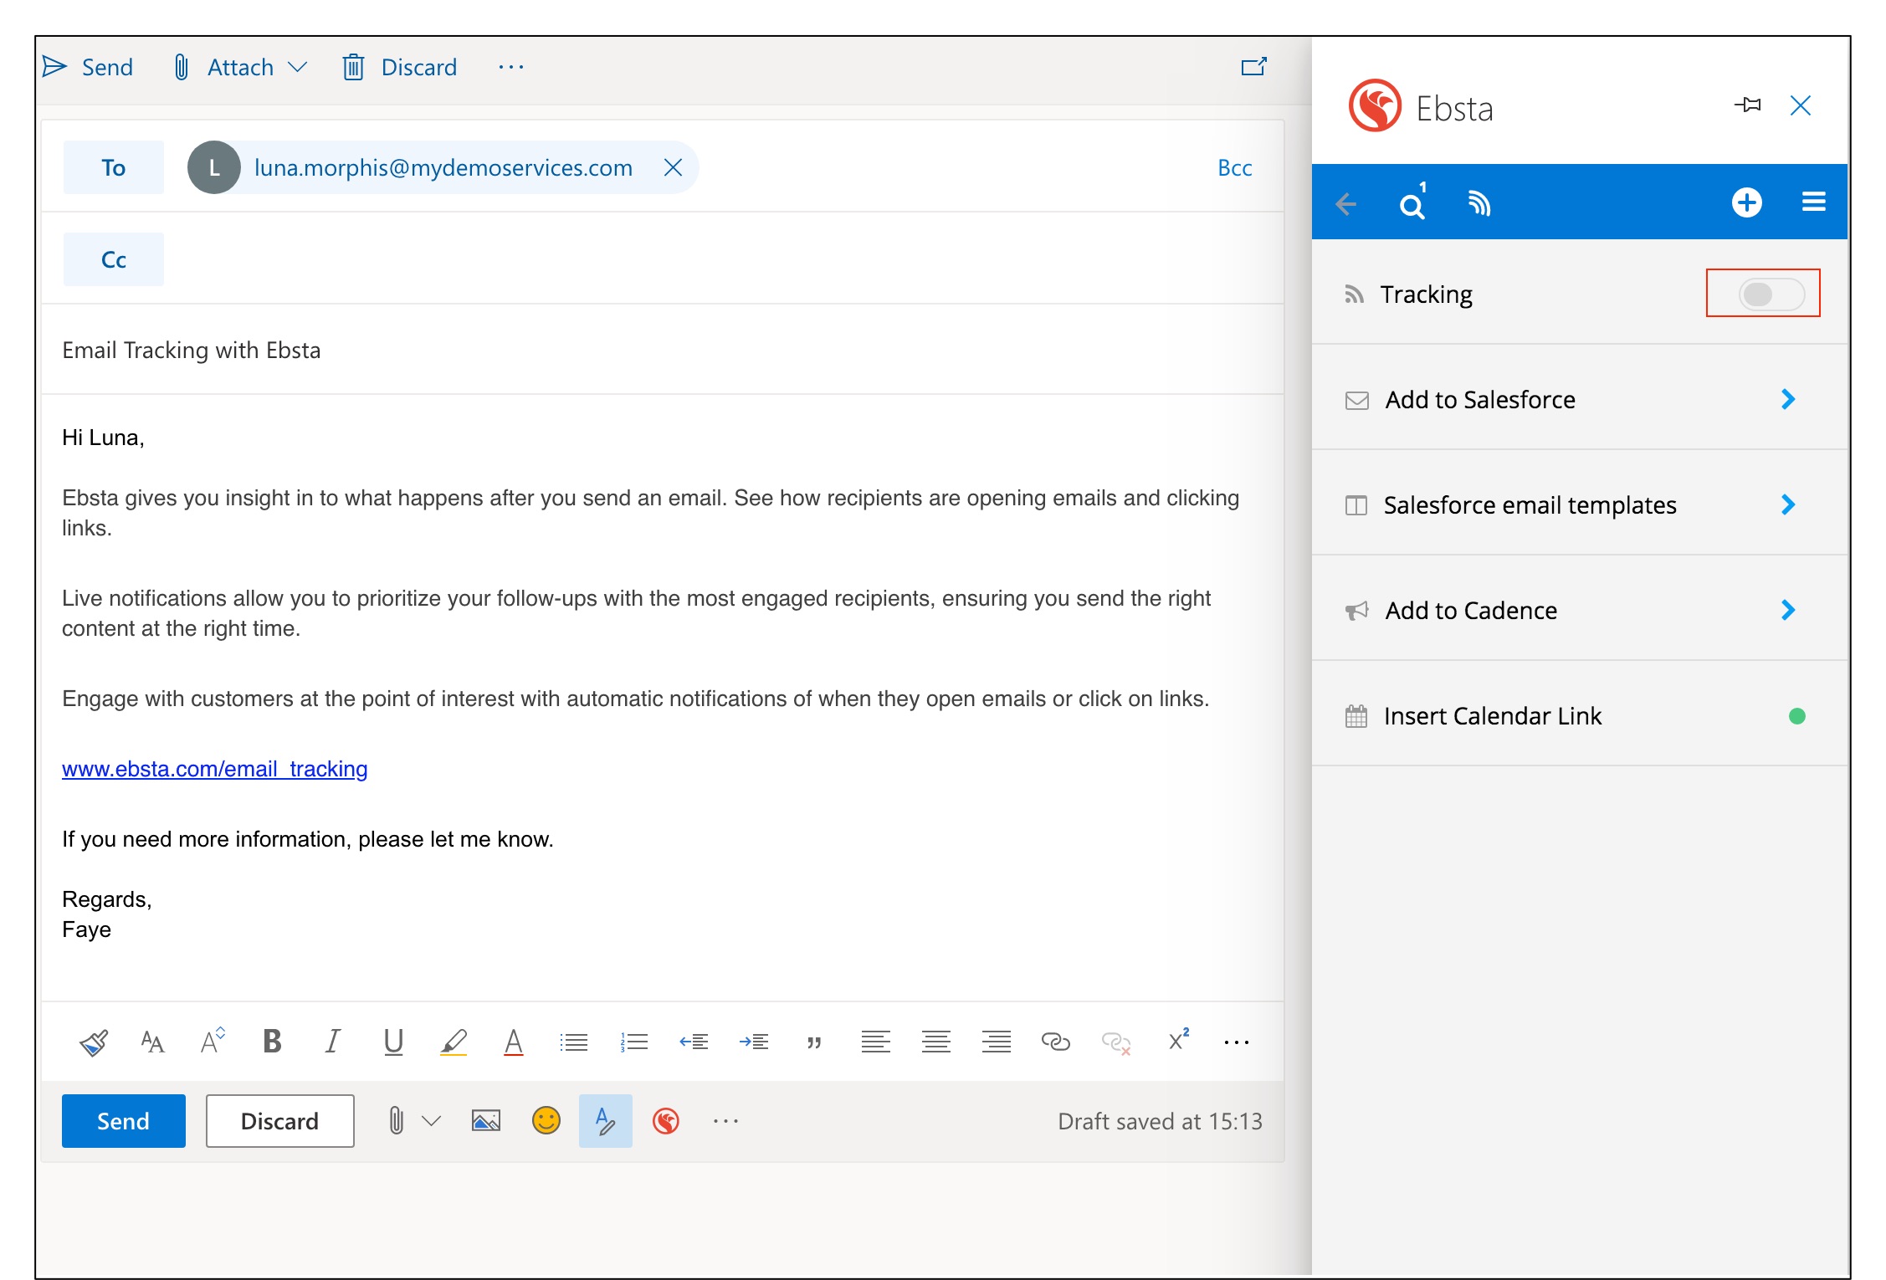The height and width of the screenshot is (1280, 1886).
Task: Open Salesforce email templates section
Action: tap(1530, 505)
